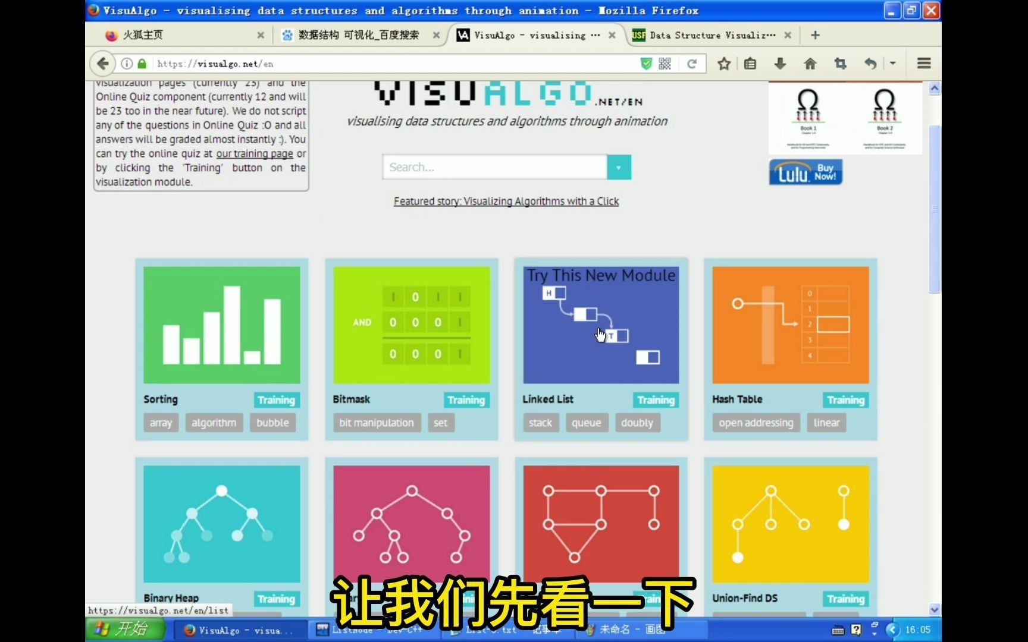
Task: Click inside the Search input field
Action: [494, 167]
